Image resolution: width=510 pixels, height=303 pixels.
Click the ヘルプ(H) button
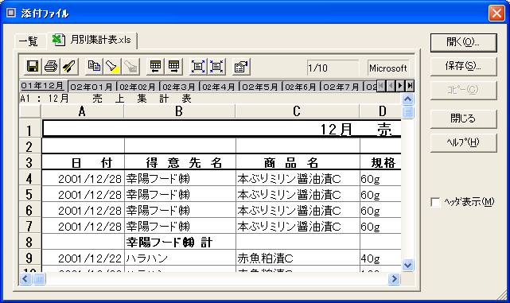(463, 142)
